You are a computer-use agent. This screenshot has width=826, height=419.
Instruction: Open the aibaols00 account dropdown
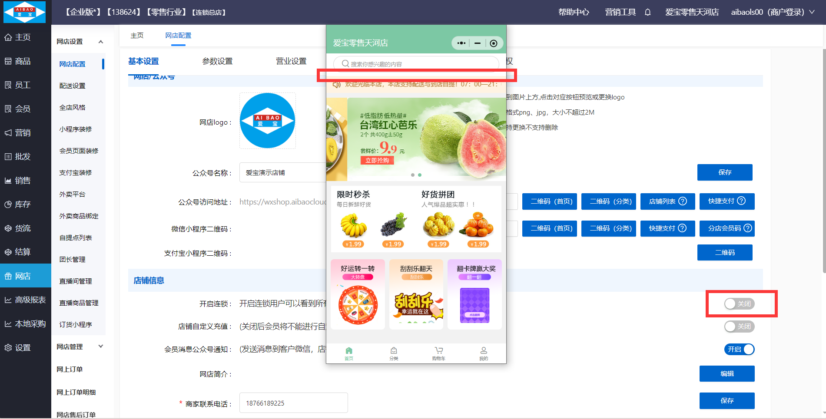(773, 12)
